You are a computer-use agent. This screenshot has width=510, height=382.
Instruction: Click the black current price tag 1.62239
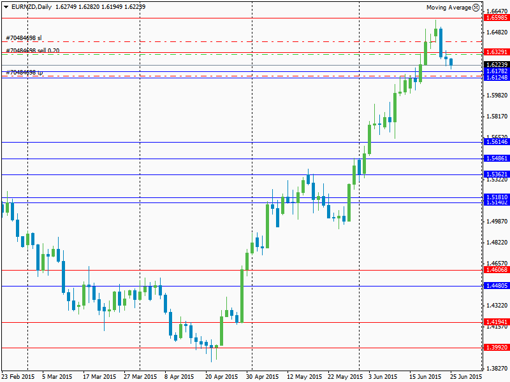point(497,65)
